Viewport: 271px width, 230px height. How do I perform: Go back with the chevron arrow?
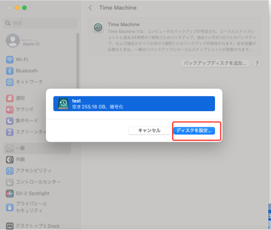coord(90,8)
